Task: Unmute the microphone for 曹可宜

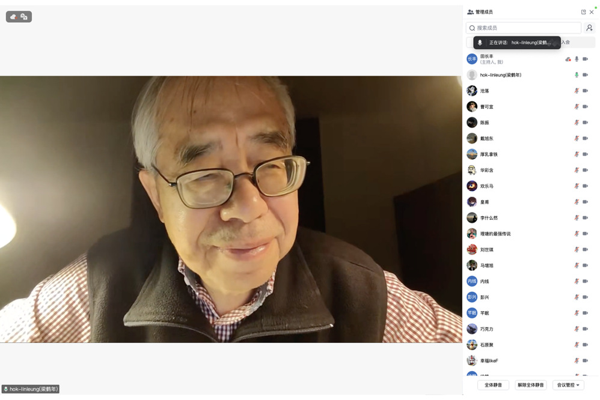Action: 577,107
